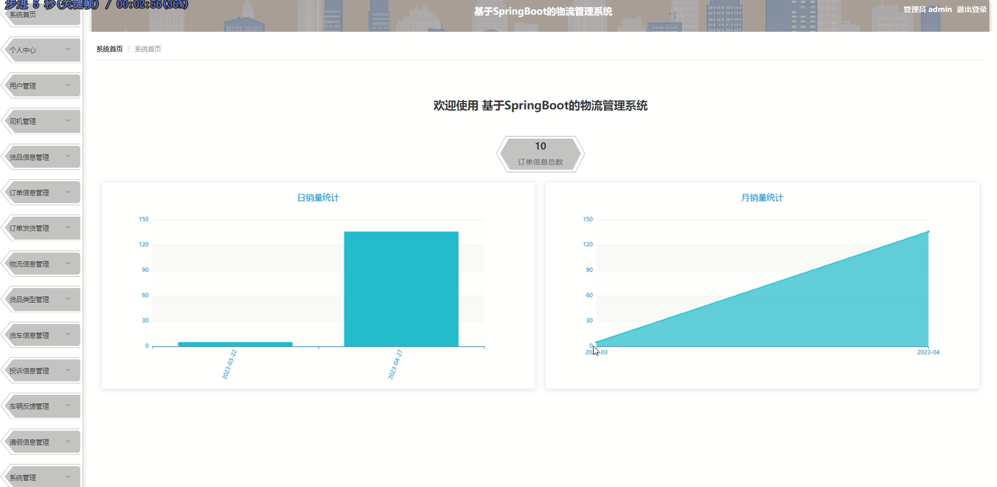Open the 订单信息管理 sidebar menu
Screen dimensions: 997x487
click(42, 192)
